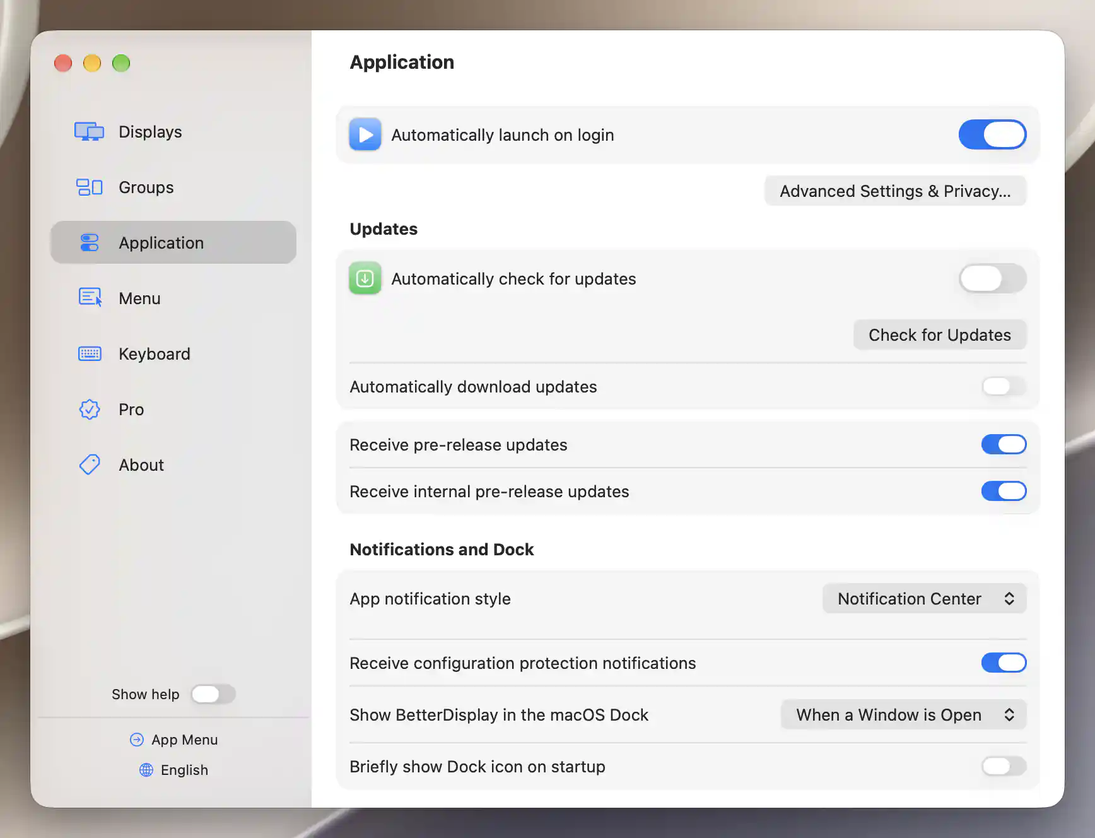1095x838 pixels.
Task: Open the App notification style dropdown
Action: (924, 598)
